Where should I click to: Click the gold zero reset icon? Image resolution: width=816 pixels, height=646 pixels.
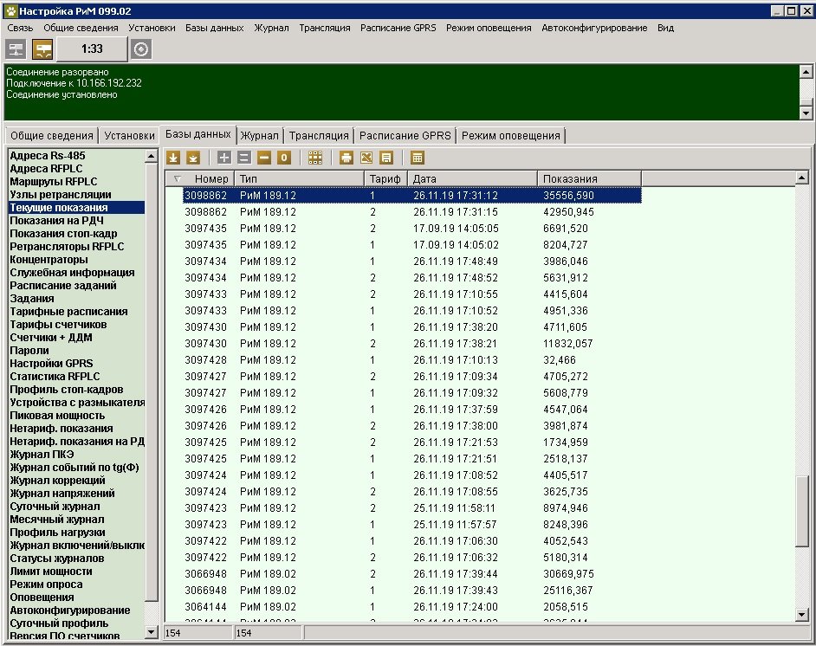(x=283, y=158)
